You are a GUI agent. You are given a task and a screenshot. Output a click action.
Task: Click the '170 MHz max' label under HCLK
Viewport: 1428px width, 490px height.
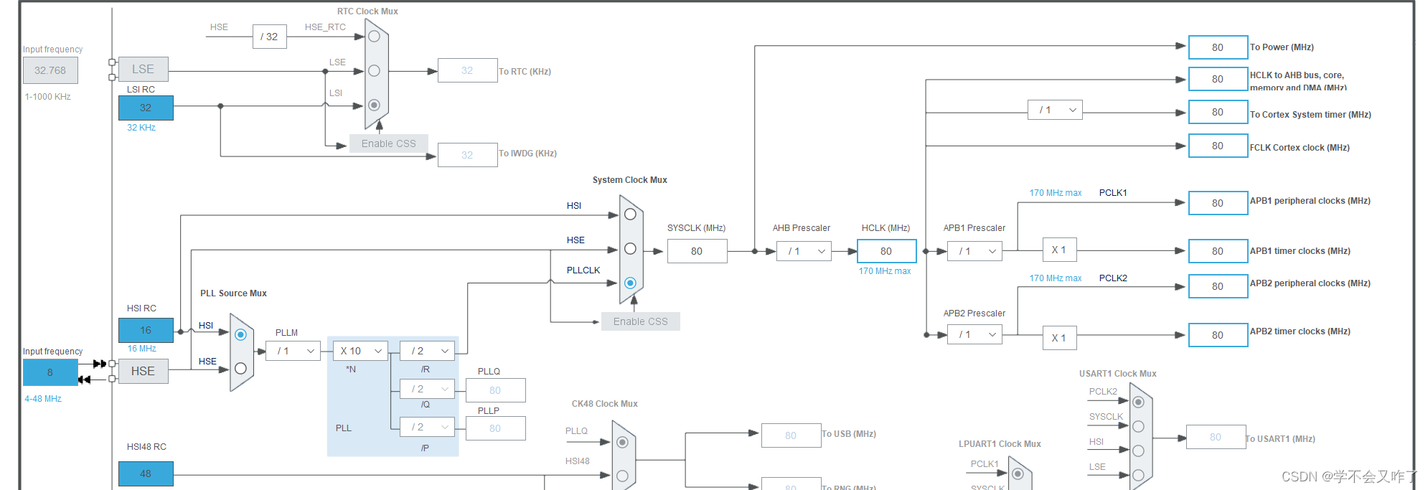(x=885, y=271)
